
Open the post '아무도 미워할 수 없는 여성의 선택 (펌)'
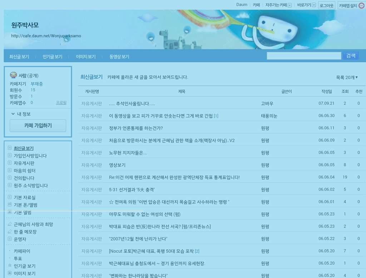click(144, 214)
